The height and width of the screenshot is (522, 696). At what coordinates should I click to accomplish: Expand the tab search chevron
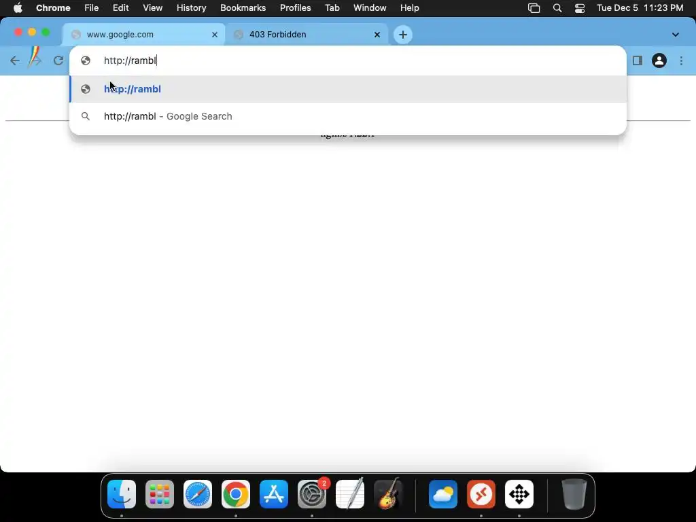[x=676, y=35]
